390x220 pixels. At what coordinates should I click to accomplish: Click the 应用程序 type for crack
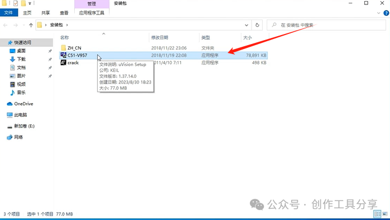tap(210, 63)
